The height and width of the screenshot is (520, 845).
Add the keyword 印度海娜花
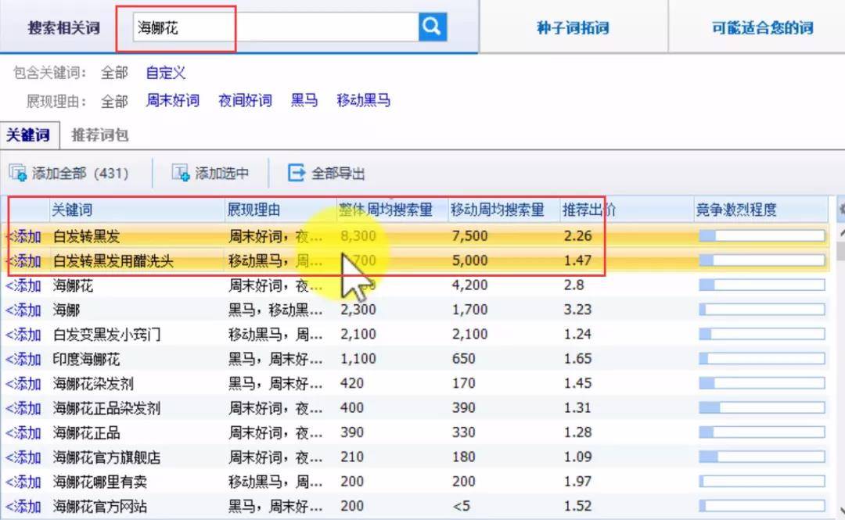23,359
